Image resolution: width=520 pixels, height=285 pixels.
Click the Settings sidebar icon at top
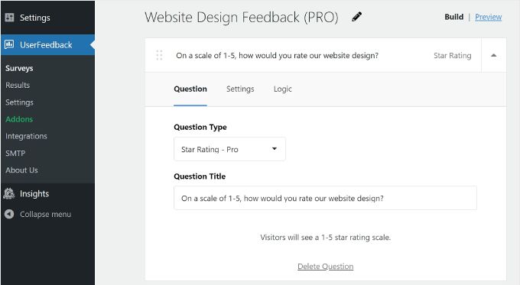coord(9,18)
